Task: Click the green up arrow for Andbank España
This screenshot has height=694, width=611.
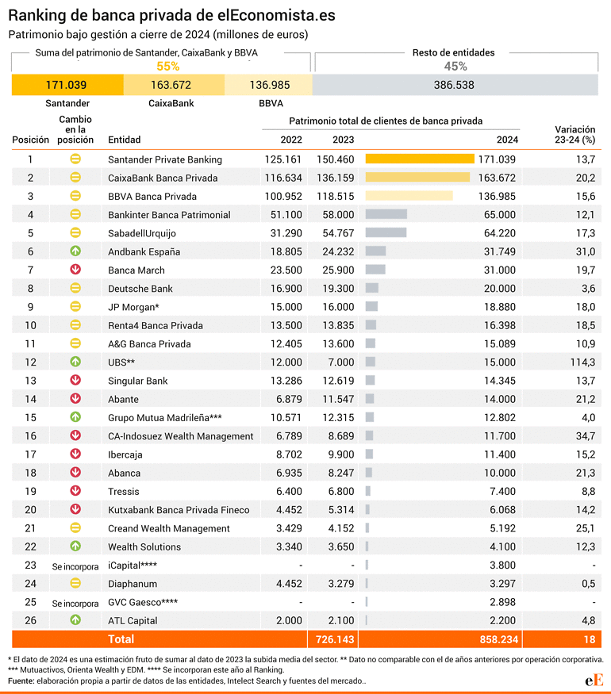Action: point(75,251)
